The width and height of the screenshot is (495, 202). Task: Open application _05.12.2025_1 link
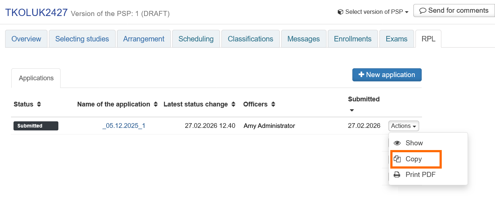124,126
